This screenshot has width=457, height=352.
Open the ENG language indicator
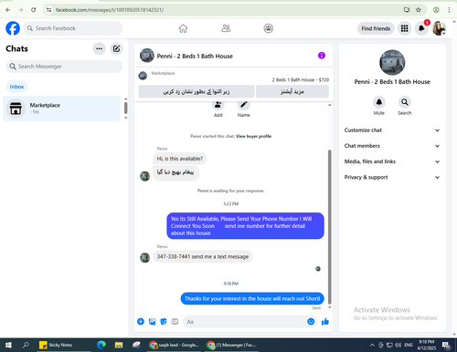(x=409, y=345)
